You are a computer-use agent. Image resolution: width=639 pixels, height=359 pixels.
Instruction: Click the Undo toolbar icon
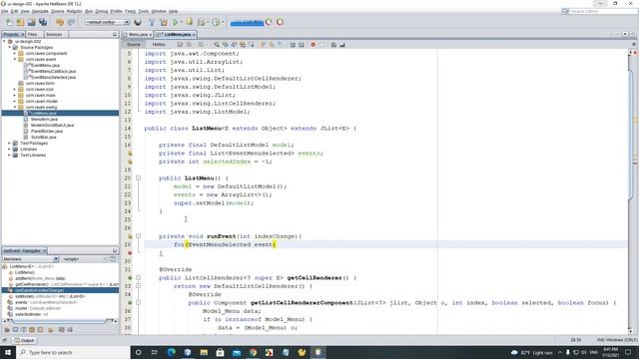click(60, 22)
